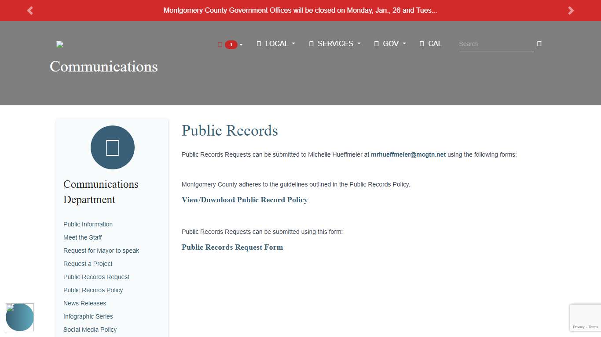The width and height of the screenshot is (601, 337).
Task: Click the reCAPTCHA Privacy link
Action: click(579, 327)
